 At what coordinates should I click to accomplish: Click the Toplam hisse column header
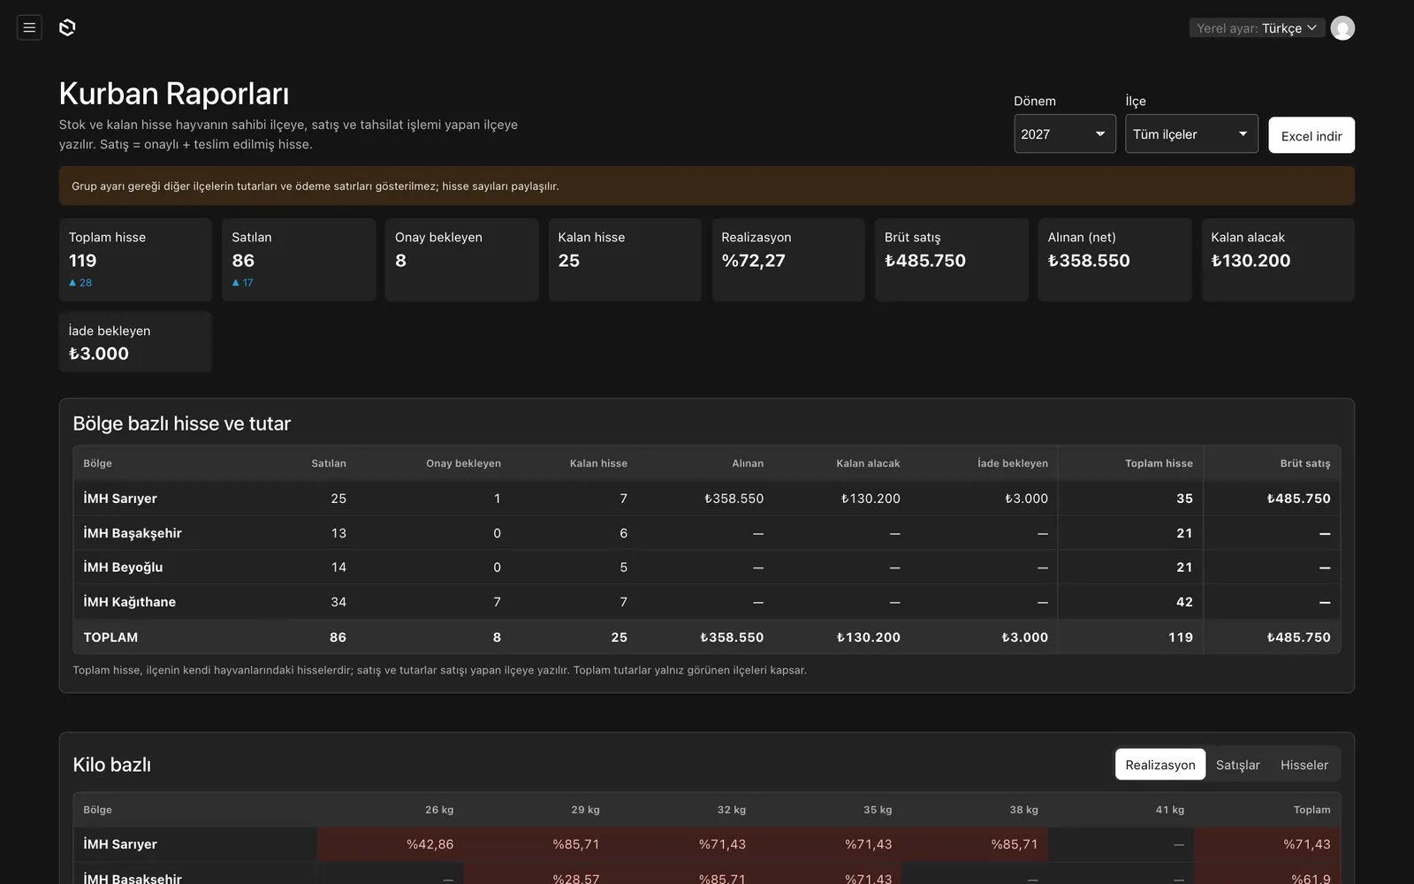click(1159, 463)
